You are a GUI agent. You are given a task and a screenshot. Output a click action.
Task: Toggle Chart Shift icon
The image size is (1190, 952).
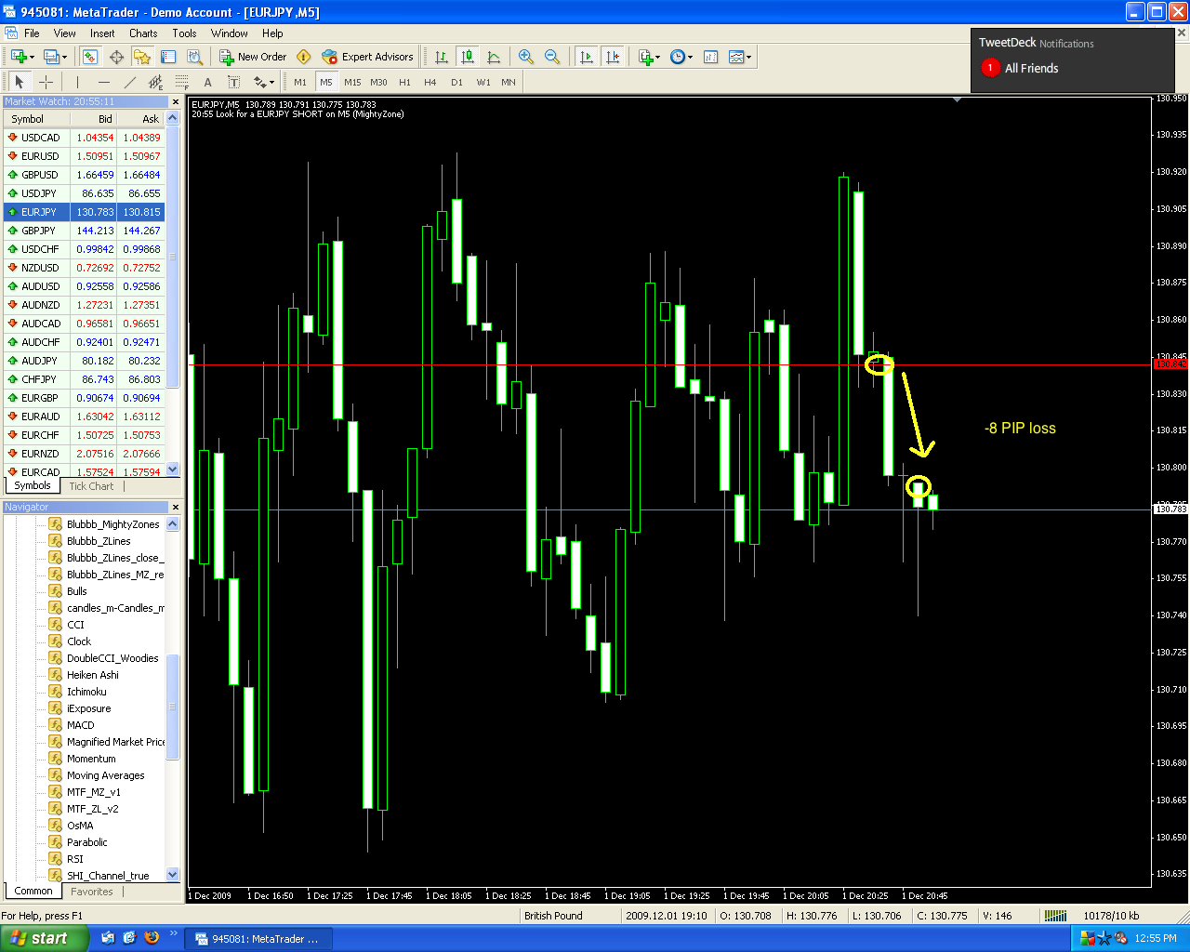click(612, 57)
